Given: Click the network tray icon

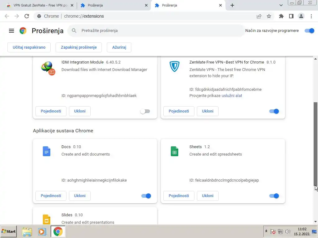Looking at the screenshot, I should [x=280, y=231].
